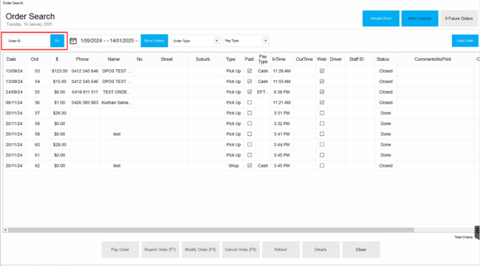Open the Order Type dropdown
Viewport: 480px width, 266px height.
[196, 41]
